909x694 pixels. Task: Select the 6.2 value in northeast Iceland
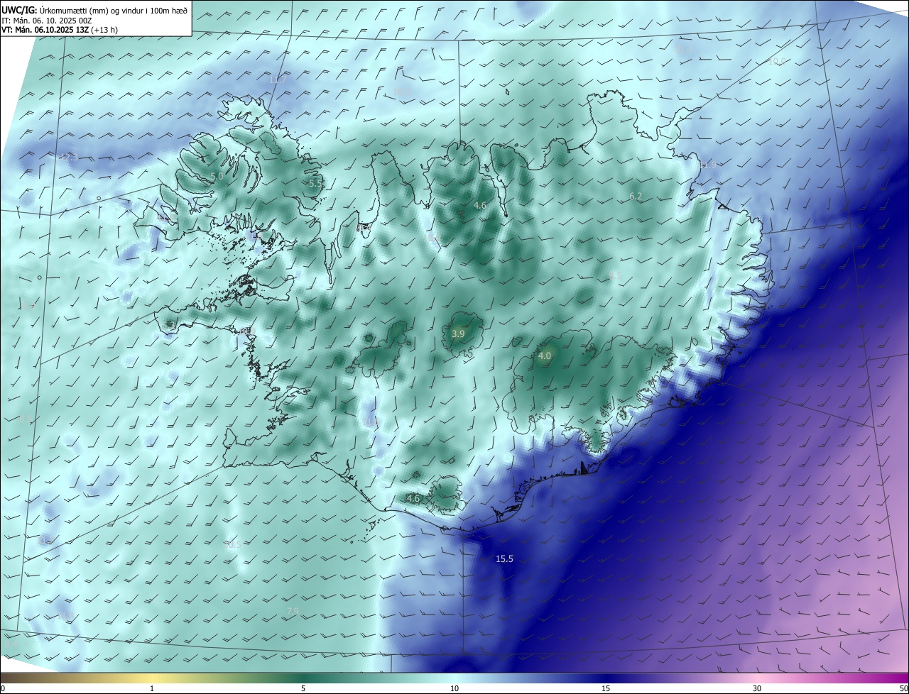pos(636,196)
